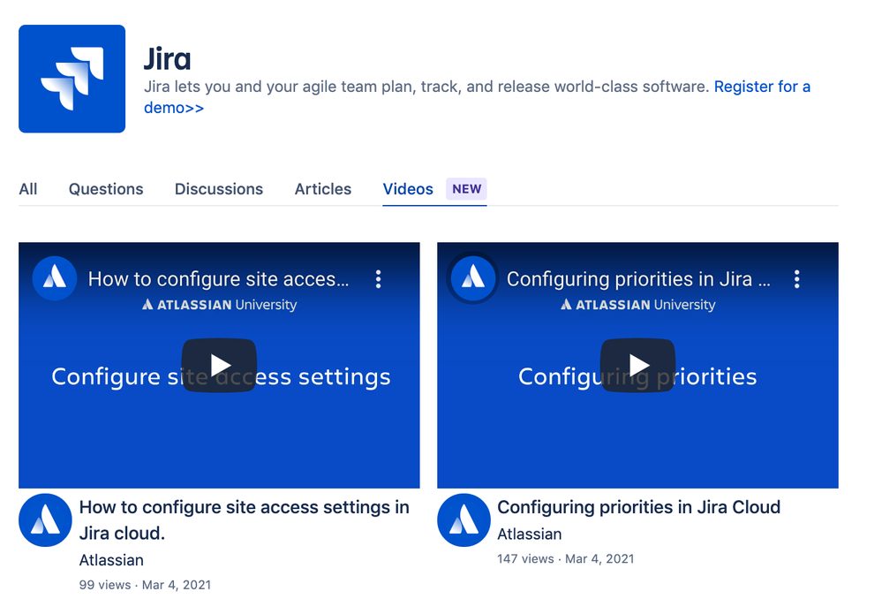Click the NEW badge next to Videos
Screen dimensions: 882x599
pos(466,188)
